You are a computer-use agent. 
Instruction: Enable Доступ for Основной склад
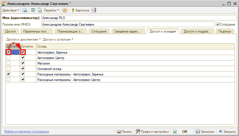[9, 69]
